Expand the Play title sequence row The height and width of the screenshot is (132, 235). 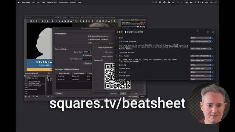coord(117,41)
